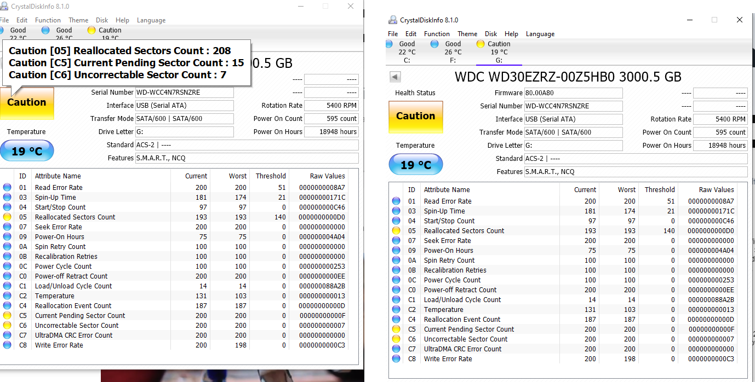Click blue status icon for Temperature row, right window

(396, 310)
